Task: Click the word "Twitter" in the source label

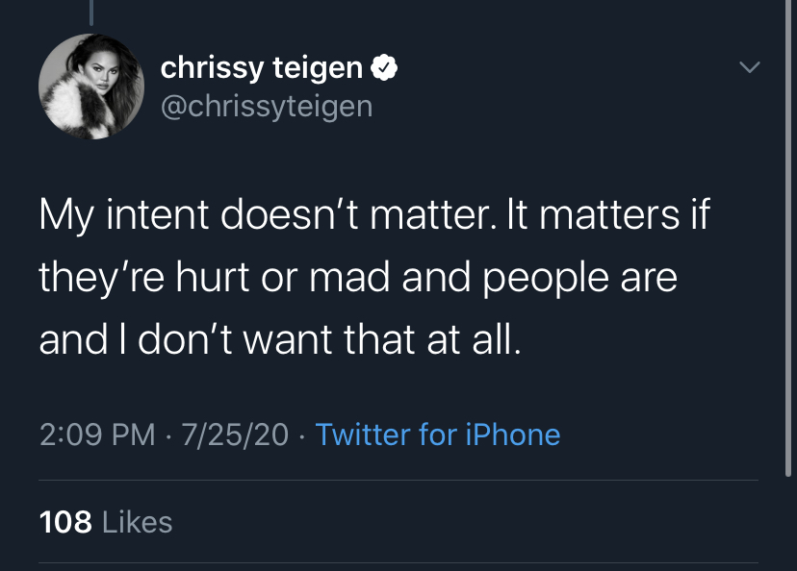Action: point(362,434)
